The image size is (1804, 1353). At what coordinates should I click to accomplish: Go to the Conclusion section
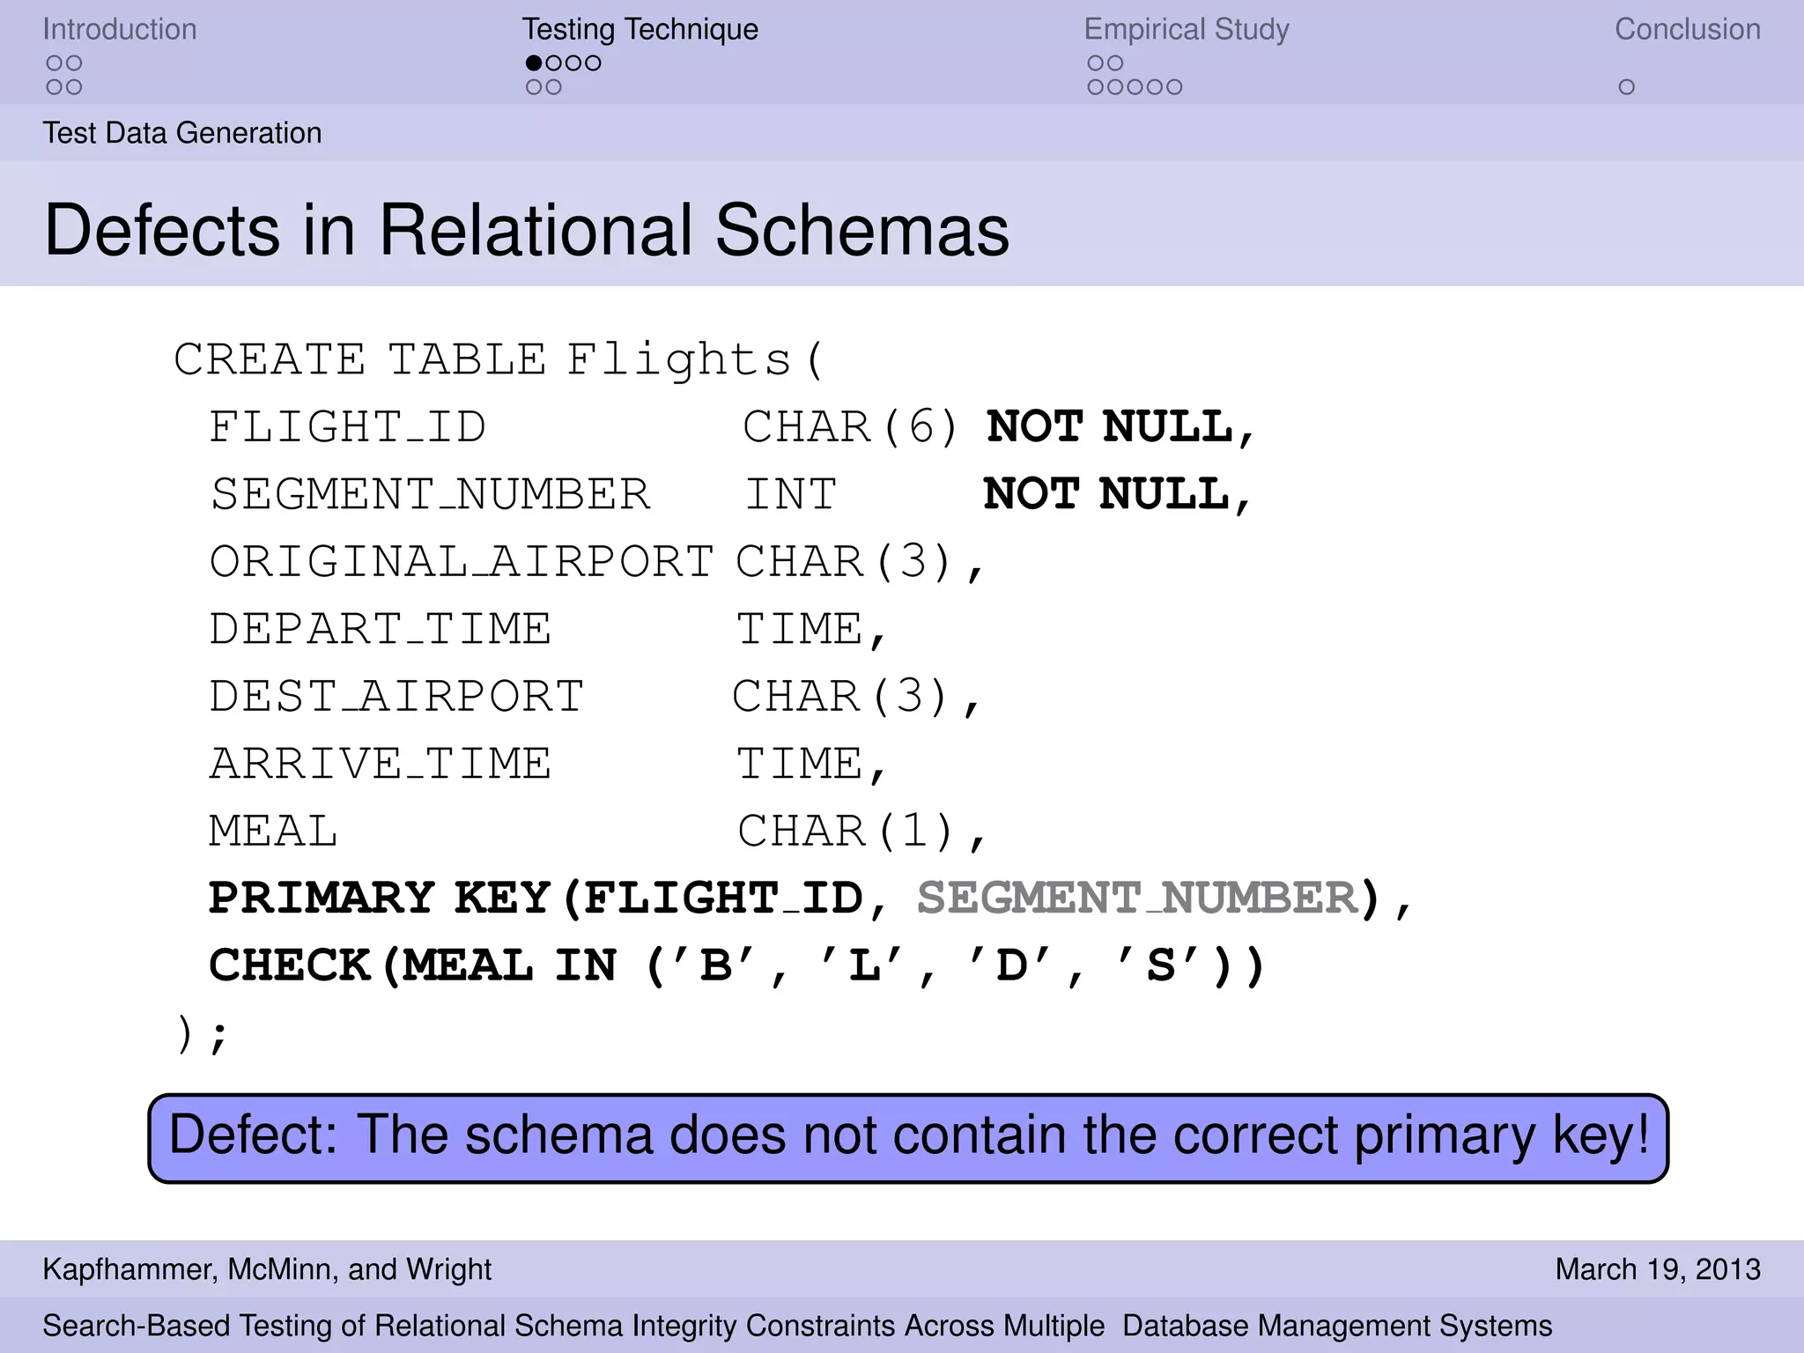pyautogui.click(x=1687, y=29)
